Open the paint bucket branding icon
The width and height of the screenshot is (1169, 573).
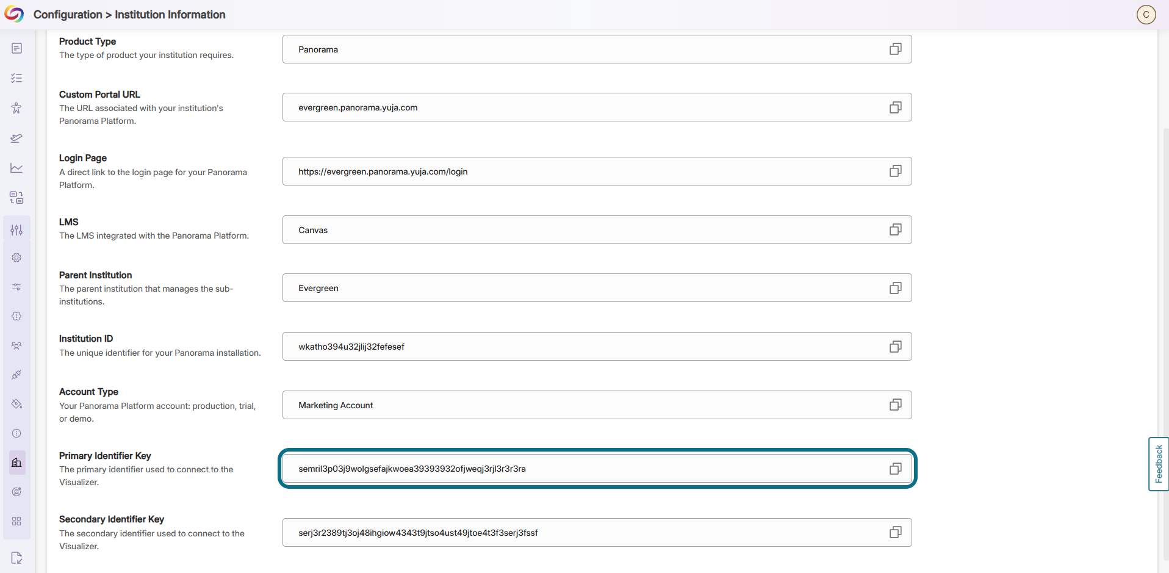[x=16, y=404]
